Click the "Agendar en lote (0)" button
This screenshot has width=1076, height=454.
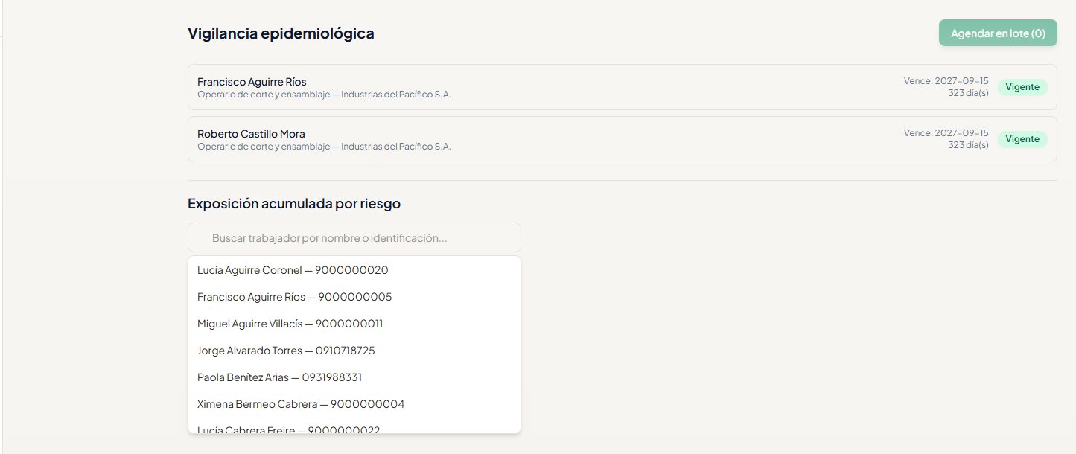[x=998, y=33]
